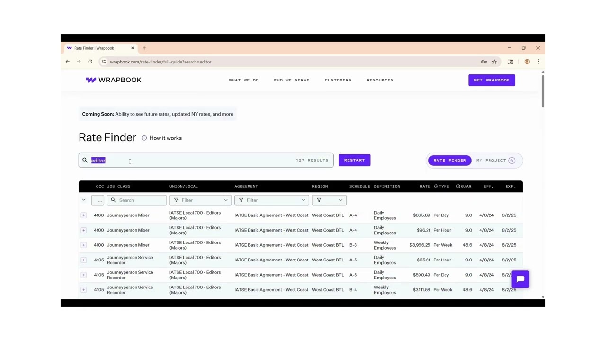Open the Region filter dropdown arrow
The width and height of the screenshot is (606, 341).
(x=340, y=200)
